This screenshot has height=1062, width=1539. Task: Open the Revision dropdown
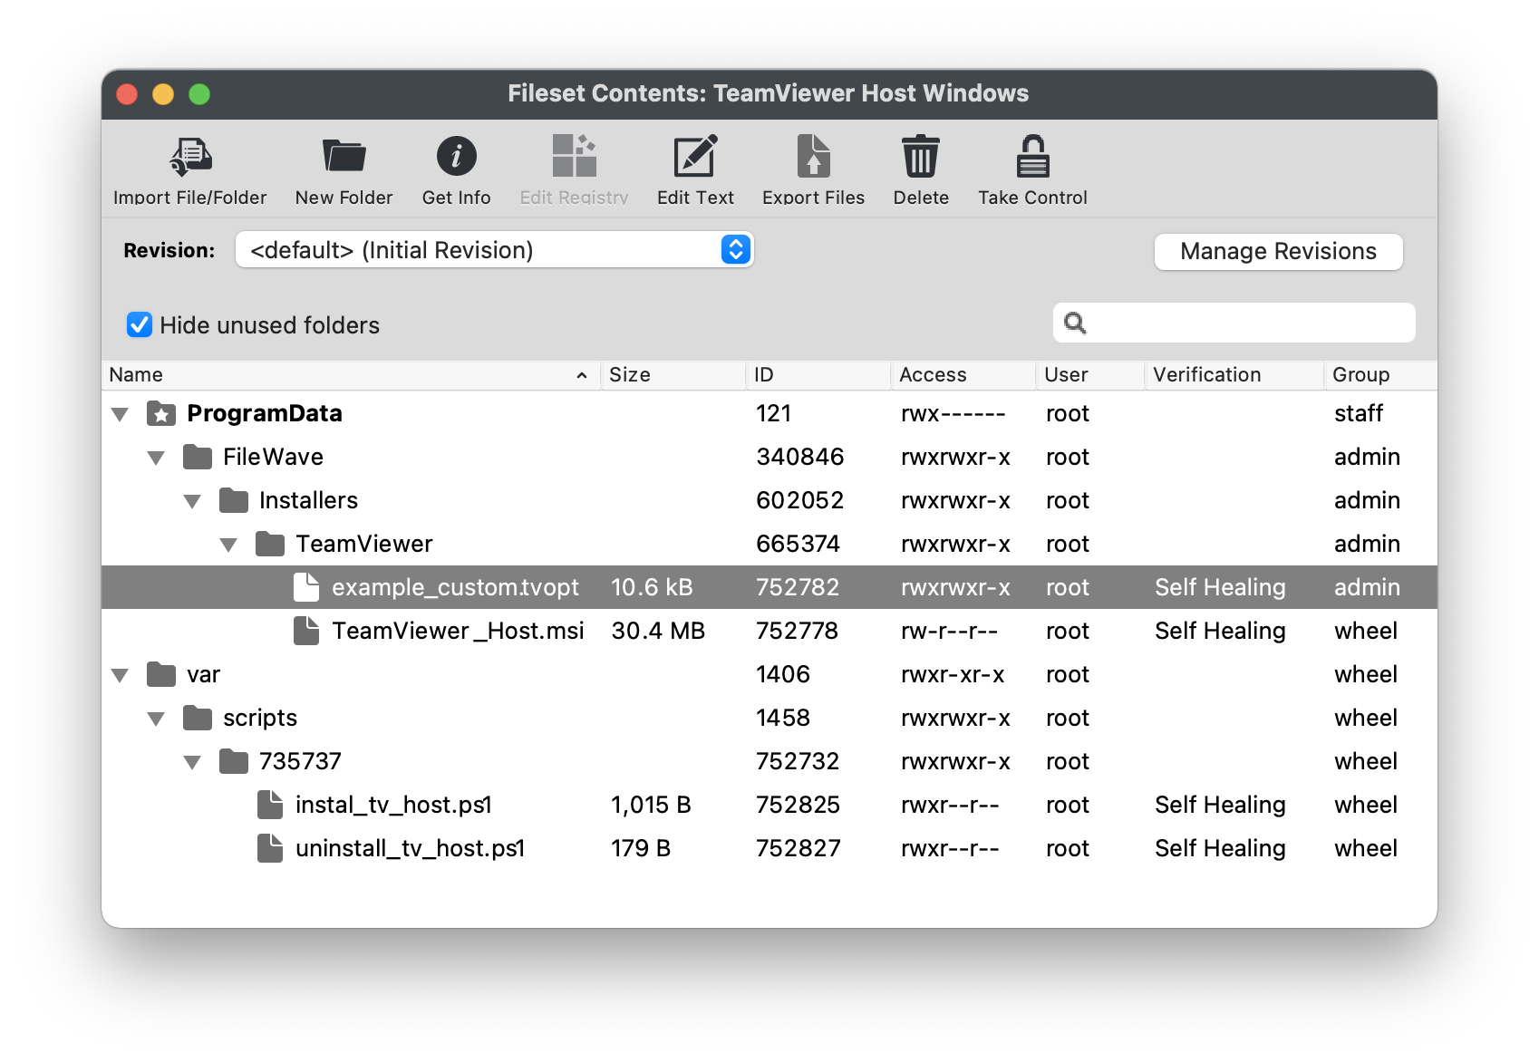pos(494,249)
